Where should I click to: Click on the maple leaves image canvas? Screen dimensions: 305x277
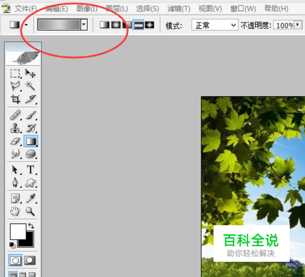pos(253,187)
